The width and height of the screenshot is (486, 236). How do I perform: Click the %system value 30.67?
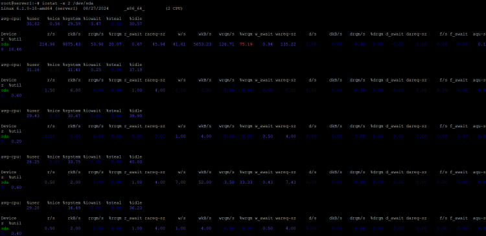point(74,116)
